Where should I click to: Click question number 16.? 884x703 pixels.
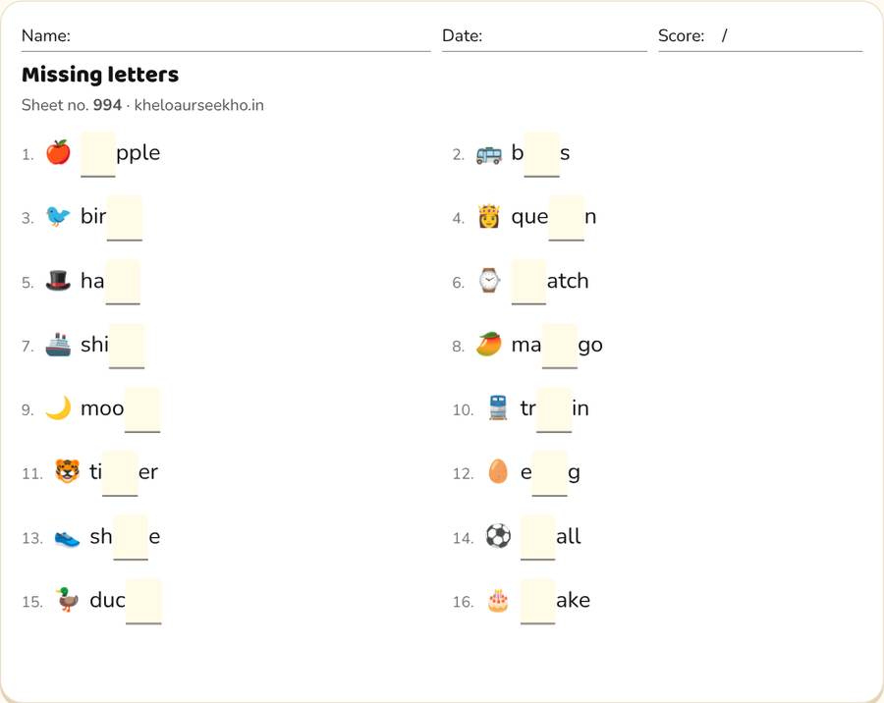463,602
